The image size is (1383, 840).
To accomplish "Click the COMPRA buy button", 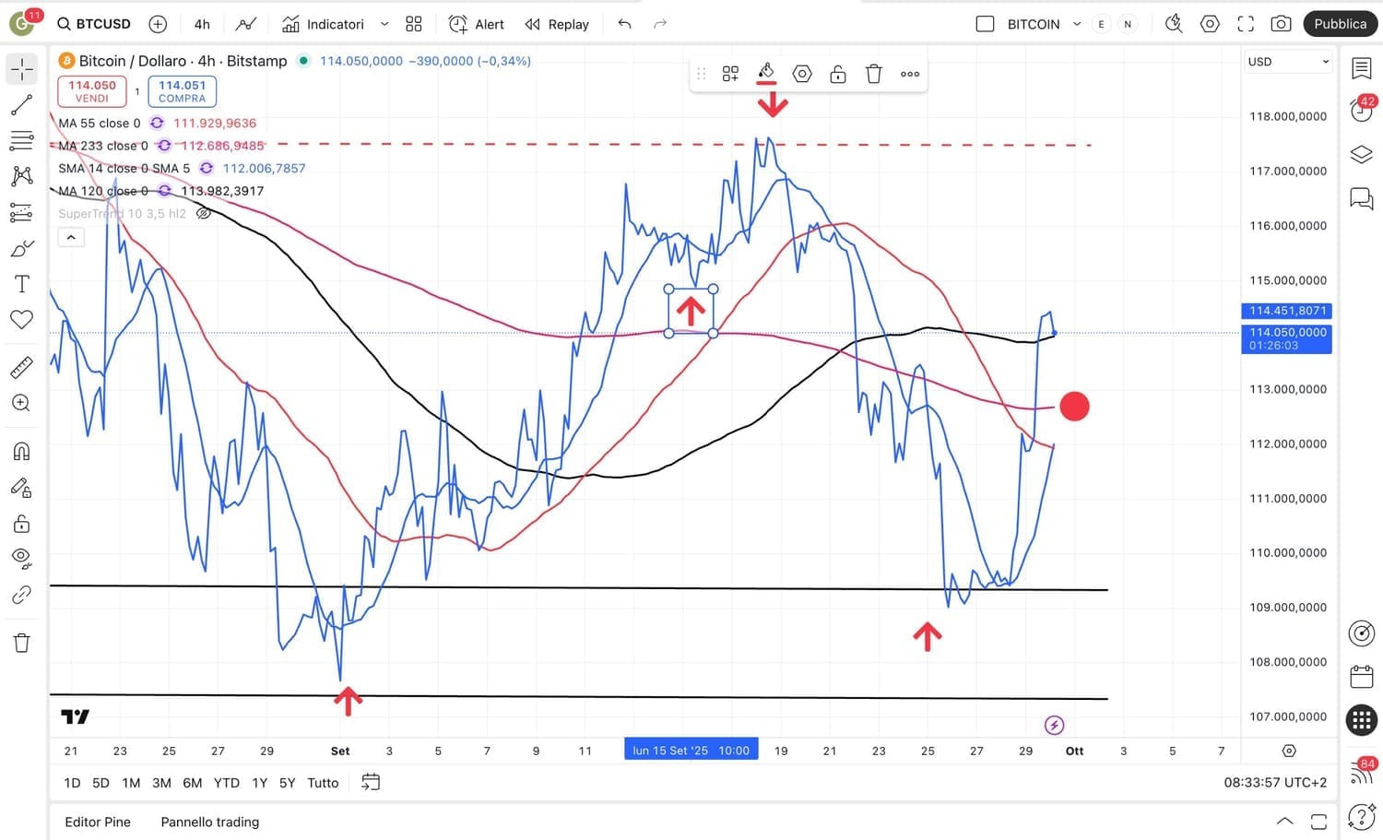I will coord(182,91).
